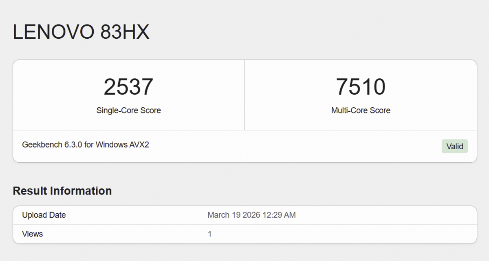Click the multi-core score card
Image resolution: width=489 pixels, height=261 pixels.
360,94
